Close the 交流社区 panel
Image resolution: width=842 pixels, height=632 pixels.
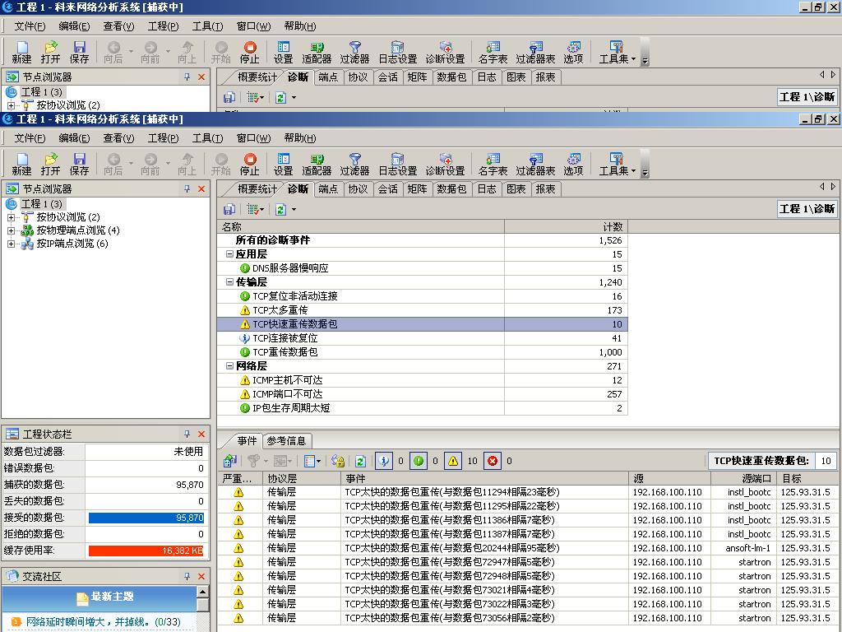point(201,577)
